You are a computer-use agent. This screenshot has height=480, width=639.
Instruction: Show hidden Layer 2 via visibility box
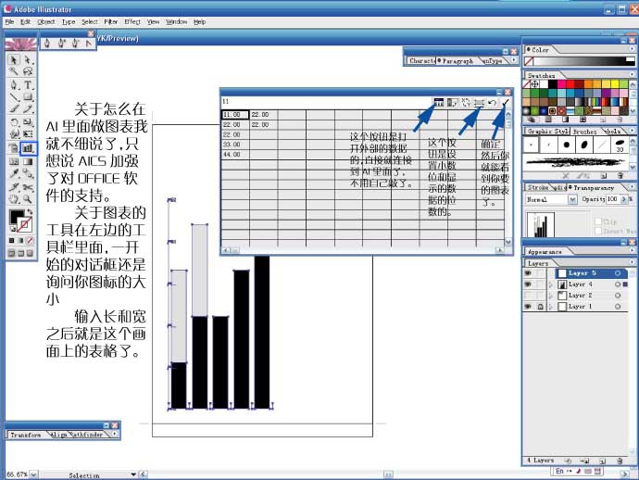pyautogui.click(x=528, y=296)
